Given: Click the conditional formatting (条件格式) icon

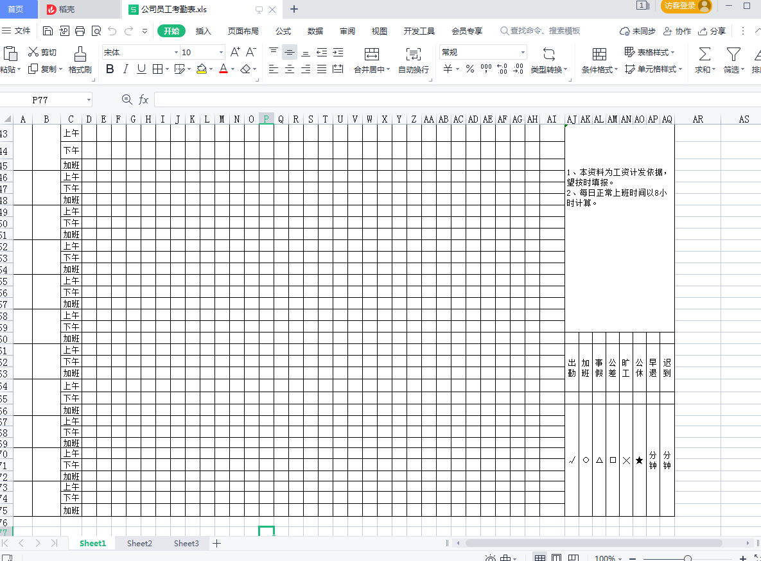Looking at the screenshot, I should [x=599, y=54].
